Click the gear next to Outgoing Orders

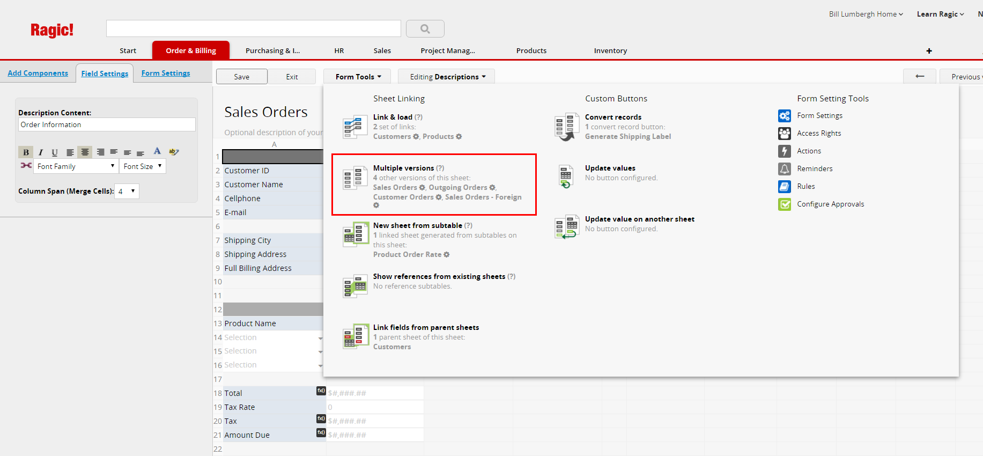coord(492,188)
